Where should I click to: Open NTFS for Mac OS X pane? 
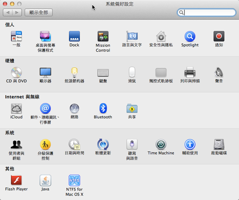click(x=74, y=181)
